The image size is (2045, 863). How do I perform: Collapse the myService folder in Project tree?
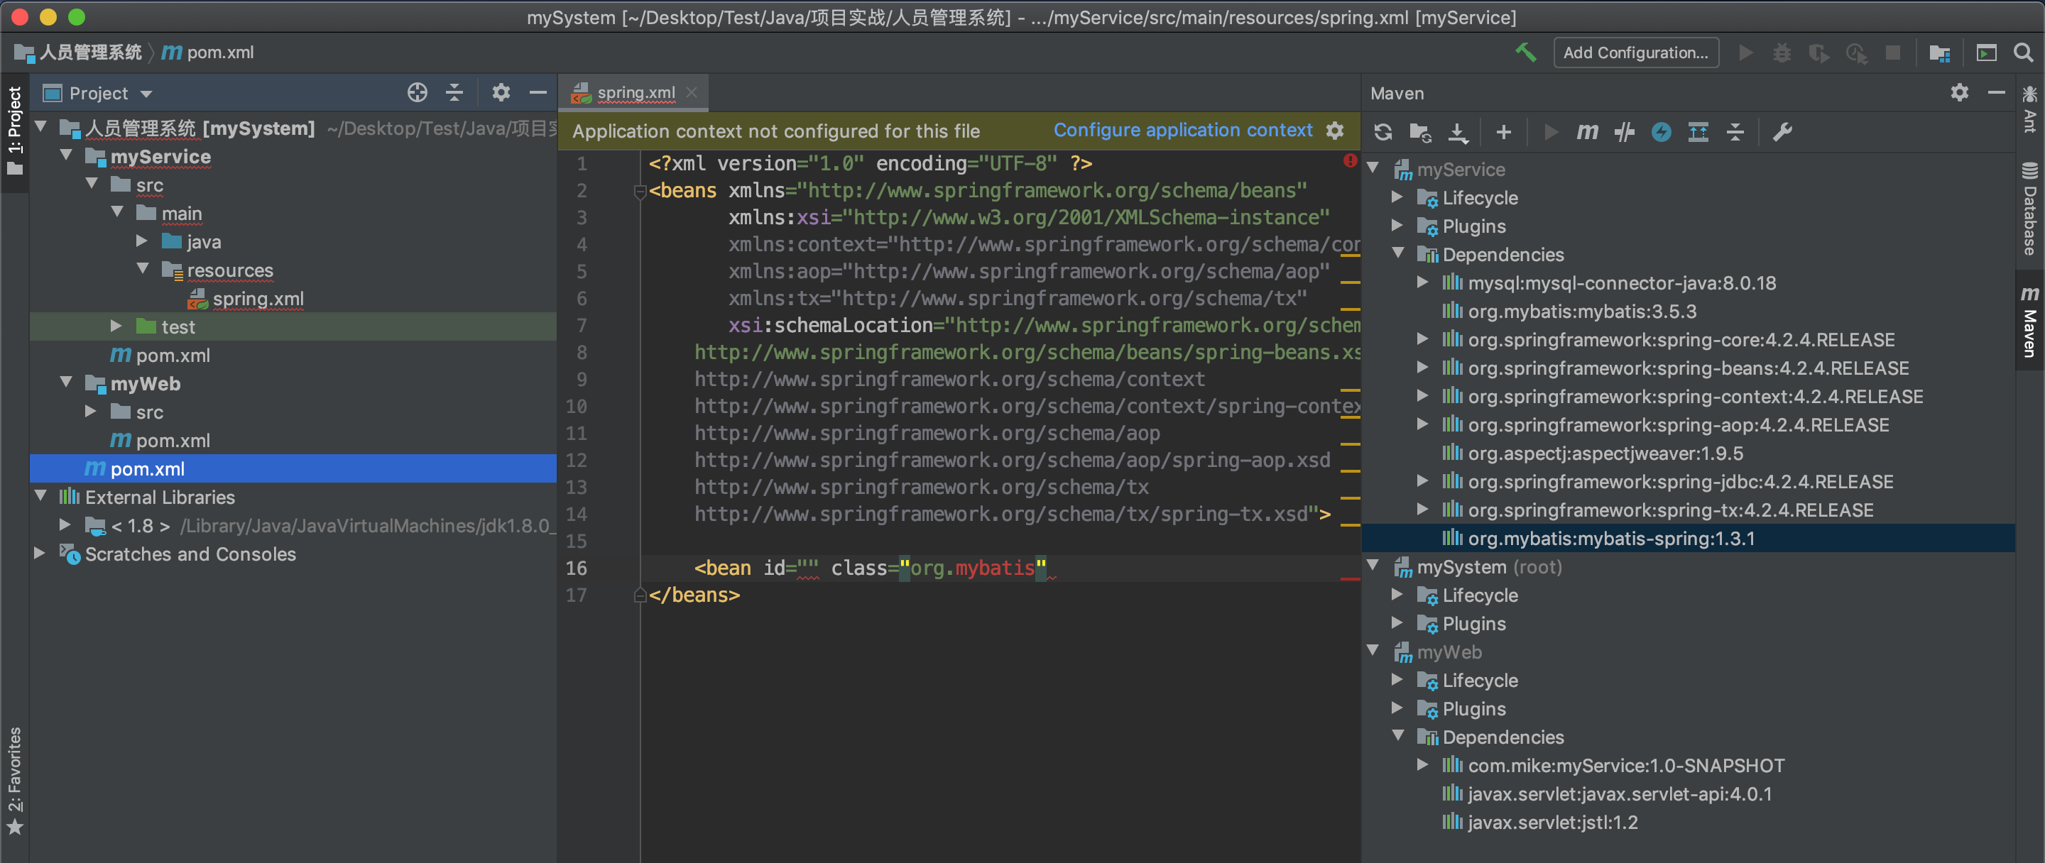coord(67,156)
